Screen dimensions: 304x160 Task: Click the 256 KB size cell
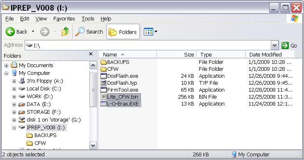pyautogui.click(x=186, y=97)
